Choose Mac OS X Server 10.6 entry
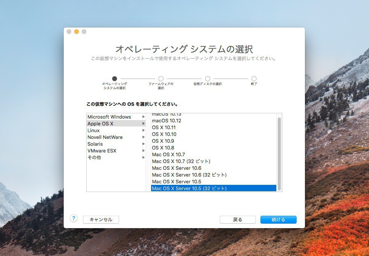The height and width of the screenshot is (256, 369). click(214, 168)
